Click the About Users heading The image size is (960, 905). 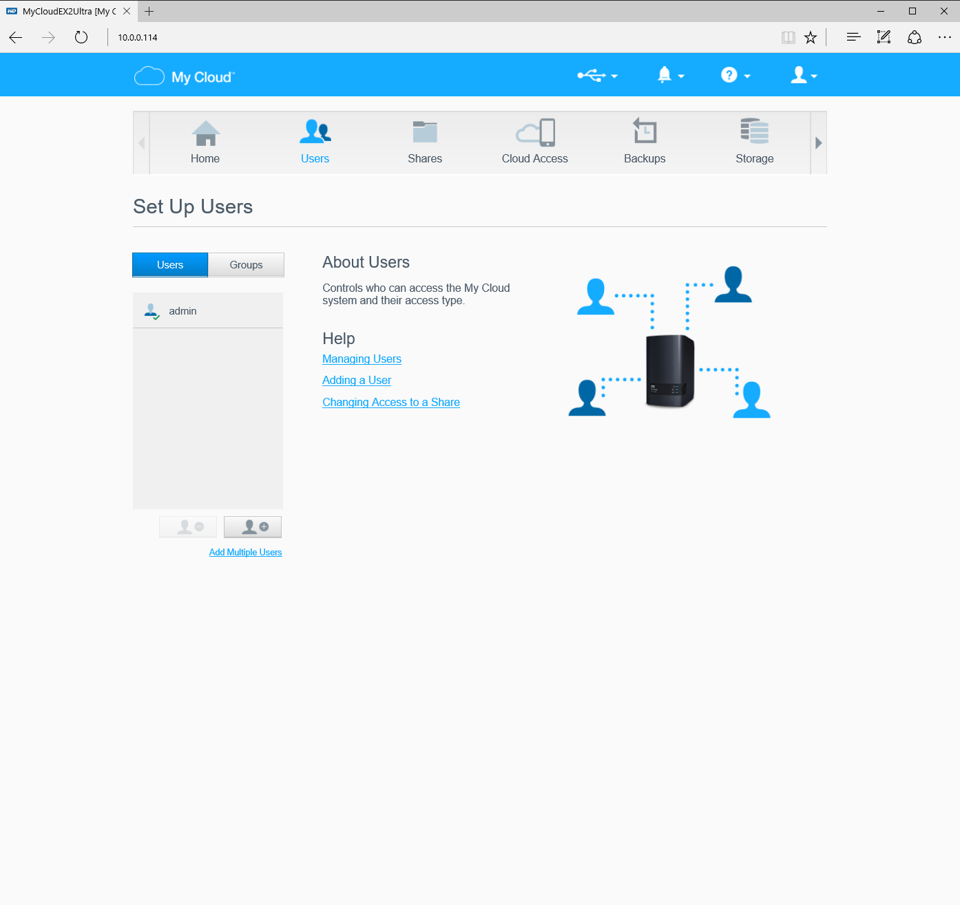pos(366,262)
